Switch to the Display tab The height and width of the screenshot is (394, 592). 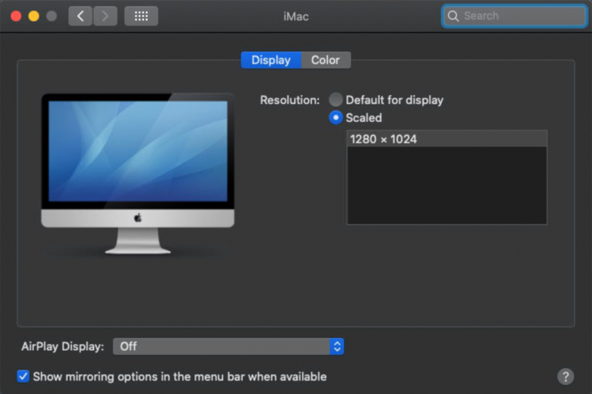tap(271, 60)
